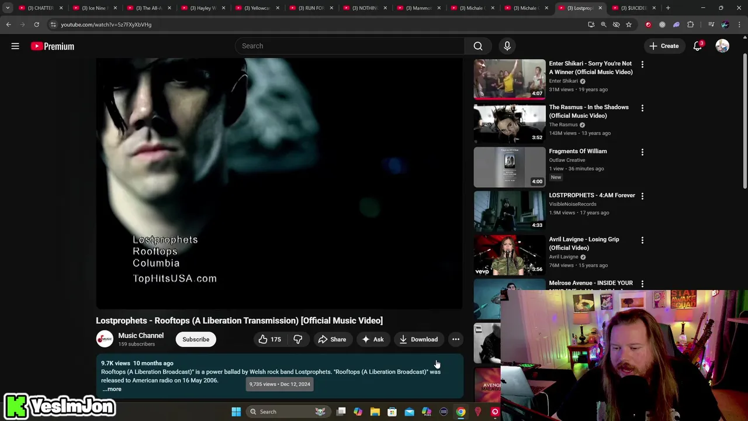The height and width of the screenshot is (421, 748).
Task: Click Music Channel avatar image
Action: click(x=105, y=339)
